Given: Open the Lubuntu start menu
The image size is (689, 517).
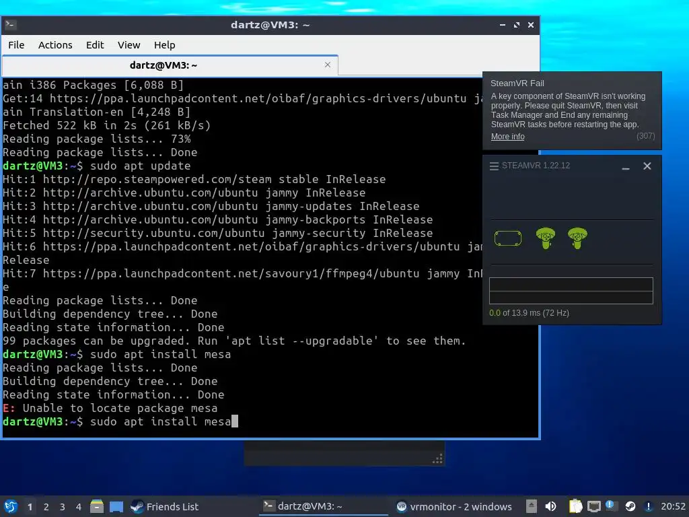Looking at the screenshot, I should coord(11,506).
